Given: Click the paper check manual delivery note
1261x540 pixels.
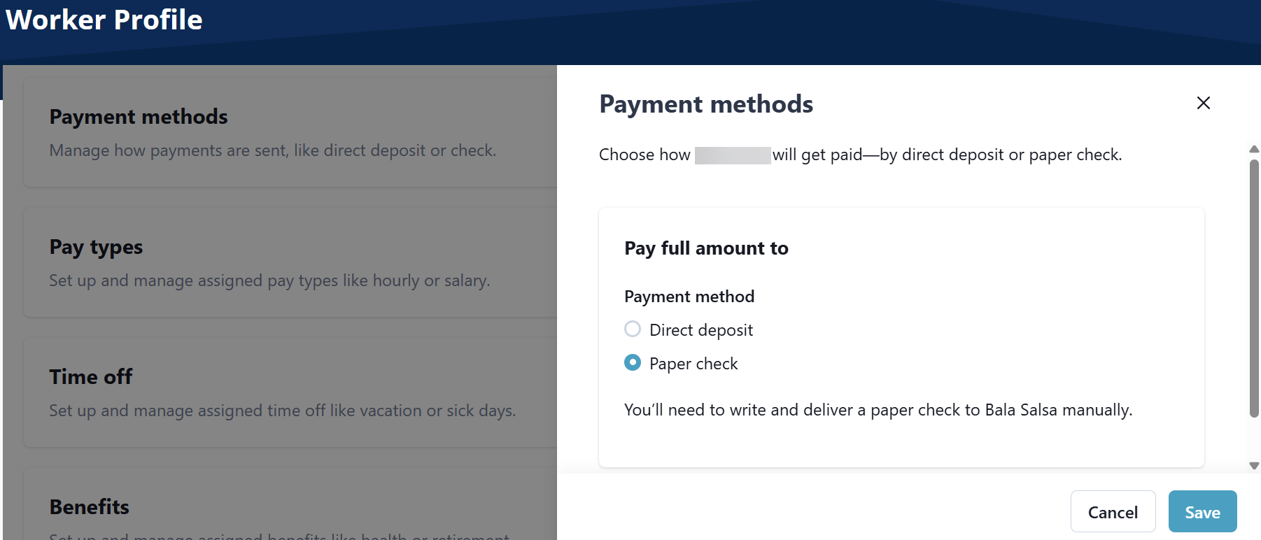Looking at the screenshot, I should [x=878, y=410].
